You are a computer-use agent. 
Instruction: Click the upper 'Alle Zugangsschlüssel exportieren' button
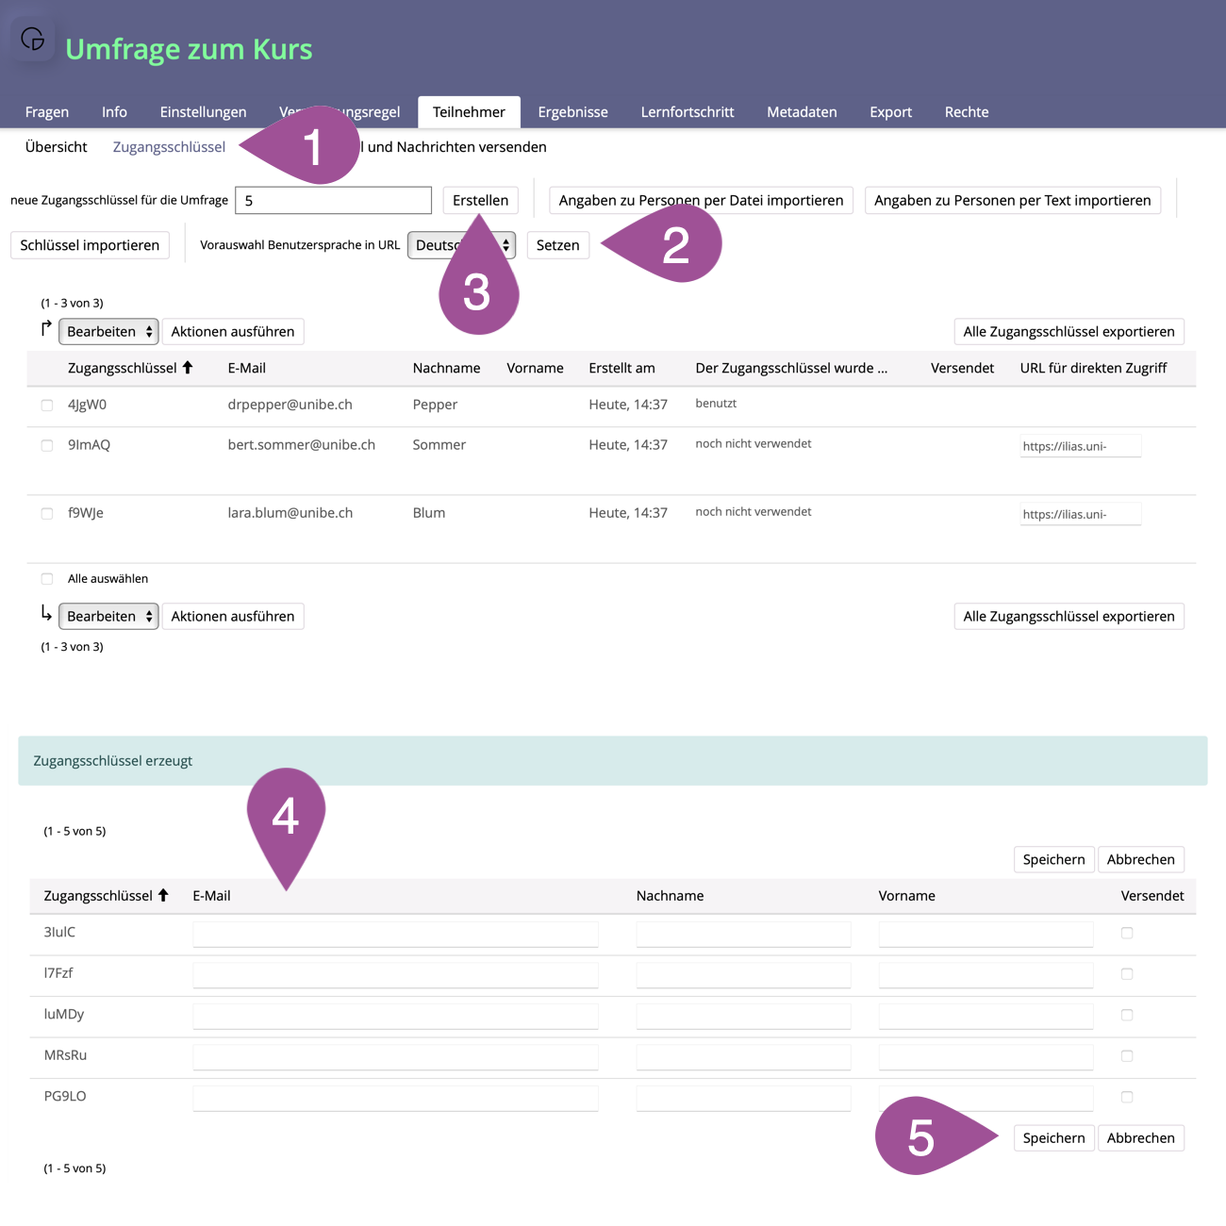coord(1069,332)
